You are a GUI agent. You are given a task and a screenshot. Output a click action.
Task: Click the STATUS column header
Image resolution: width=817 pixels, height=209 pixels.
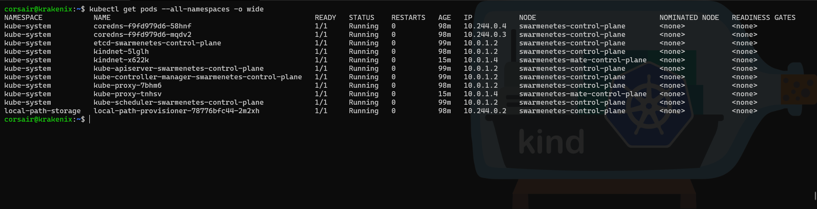pyautogui.click(x=361, y=17)
